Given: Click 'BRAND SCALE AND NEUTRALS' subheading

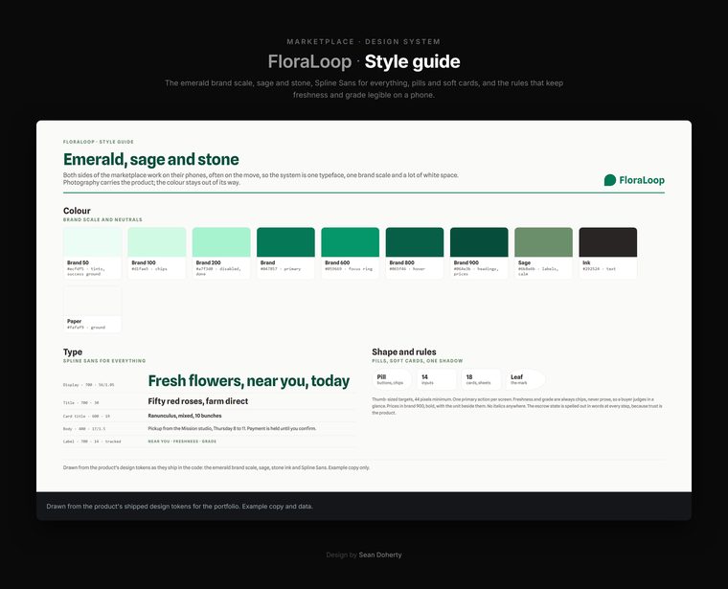Looking at the screenshot, I should pos(102,219).
